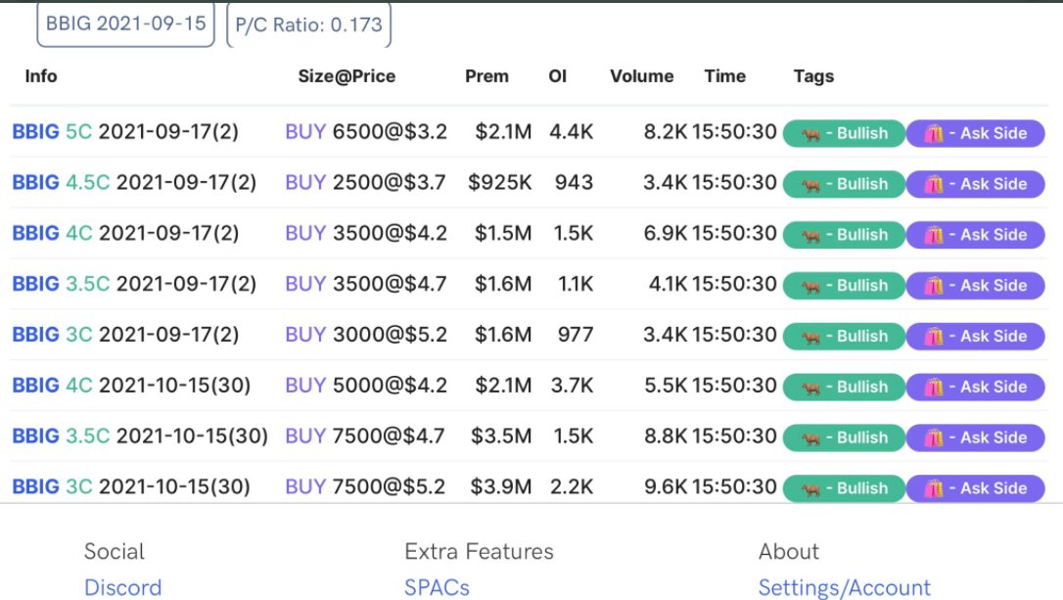Click the BUY 3500@$4.7 cell
1063x600 pixels.
(366, 284)
